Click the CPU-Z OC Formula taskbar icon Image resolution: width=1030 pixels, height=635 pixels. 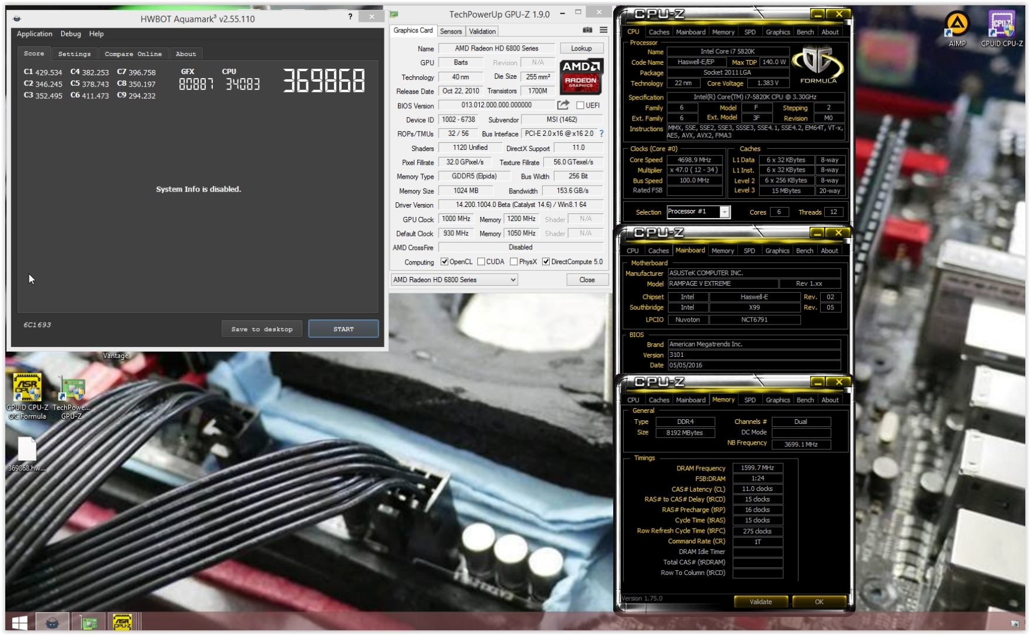122,622
